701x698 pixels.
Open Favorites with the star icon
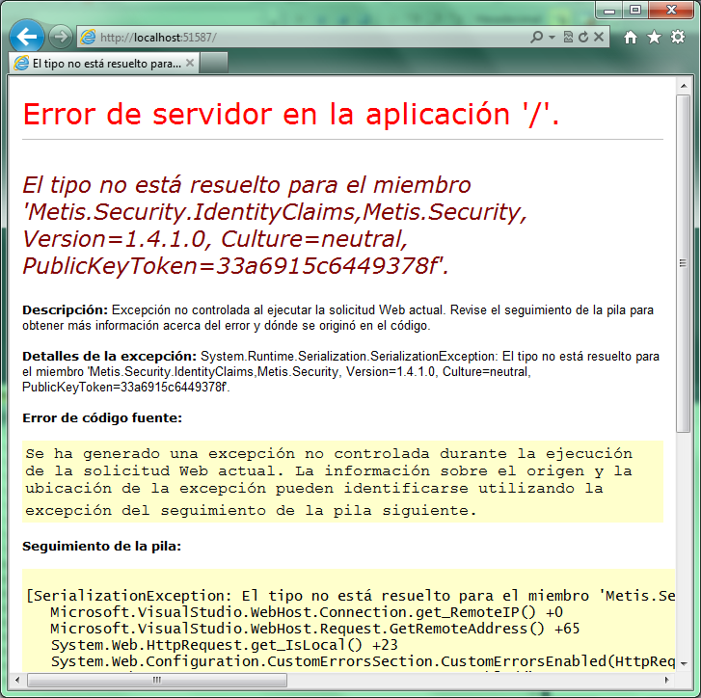pyautogui.click(x=654, y=37)
